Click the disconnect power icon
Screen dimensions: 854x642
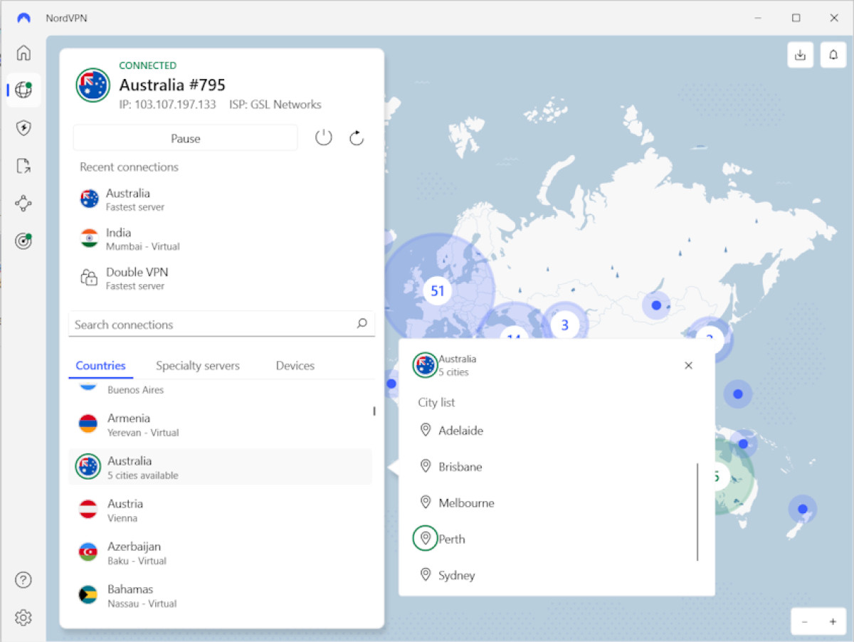click(324, 138)
